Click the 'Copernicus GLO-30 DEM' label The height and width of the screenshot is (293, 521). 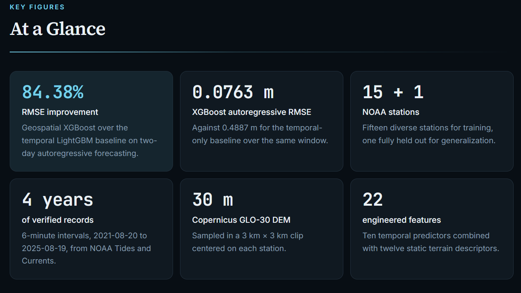pyautogui.click(x=241, y=220)
